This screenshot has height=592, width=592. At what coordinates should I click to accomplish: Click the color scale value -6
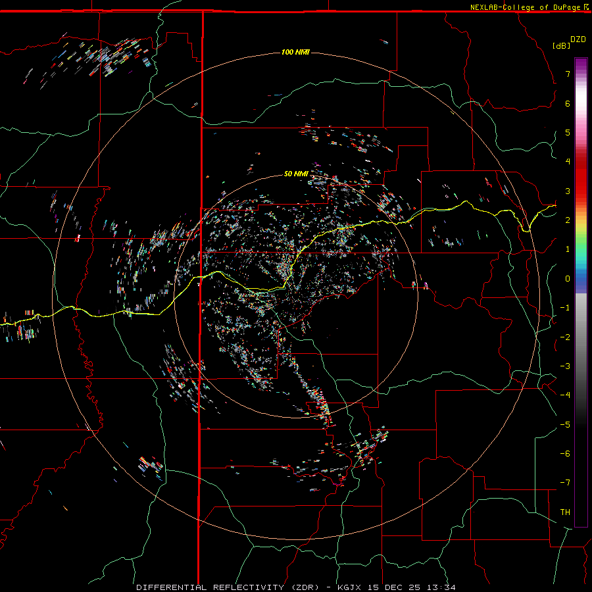click(x=565, y=454)
